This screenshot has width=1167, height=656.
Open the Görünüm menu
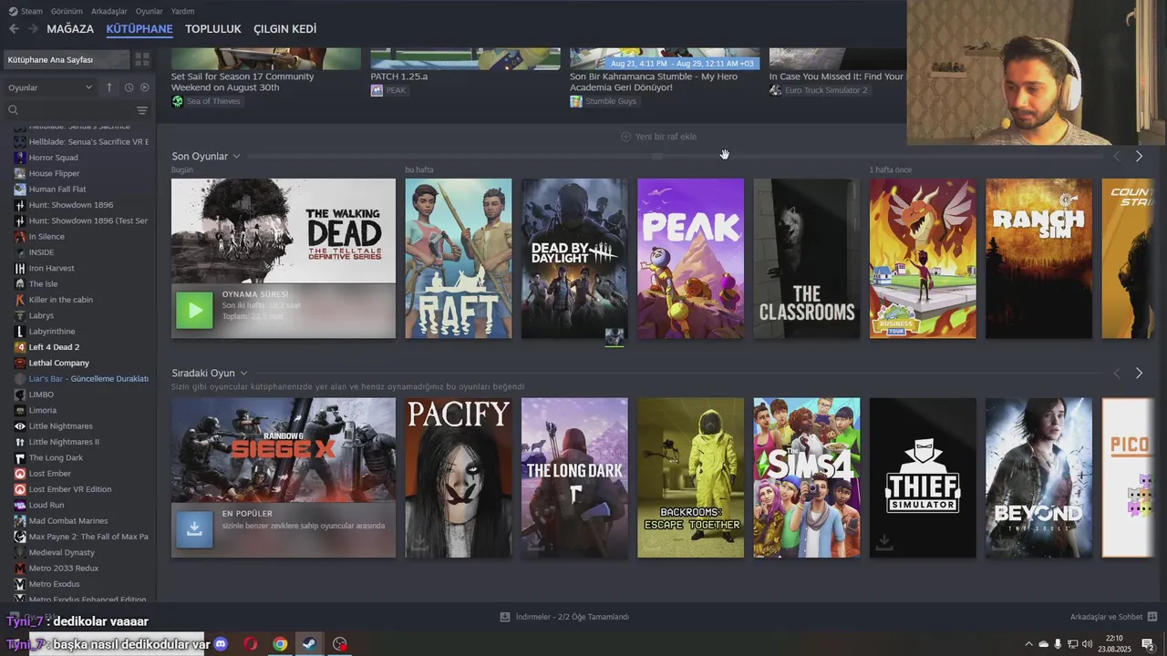[x=67, y=11]
